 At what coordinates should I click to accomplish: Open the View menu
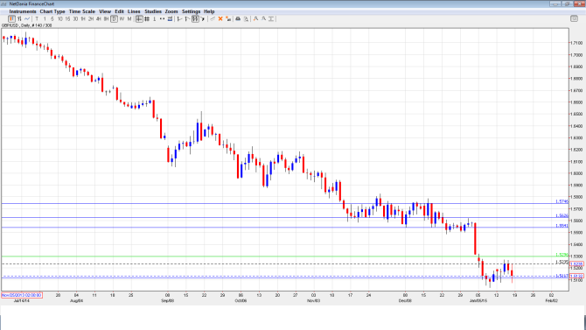click(105, 11)
